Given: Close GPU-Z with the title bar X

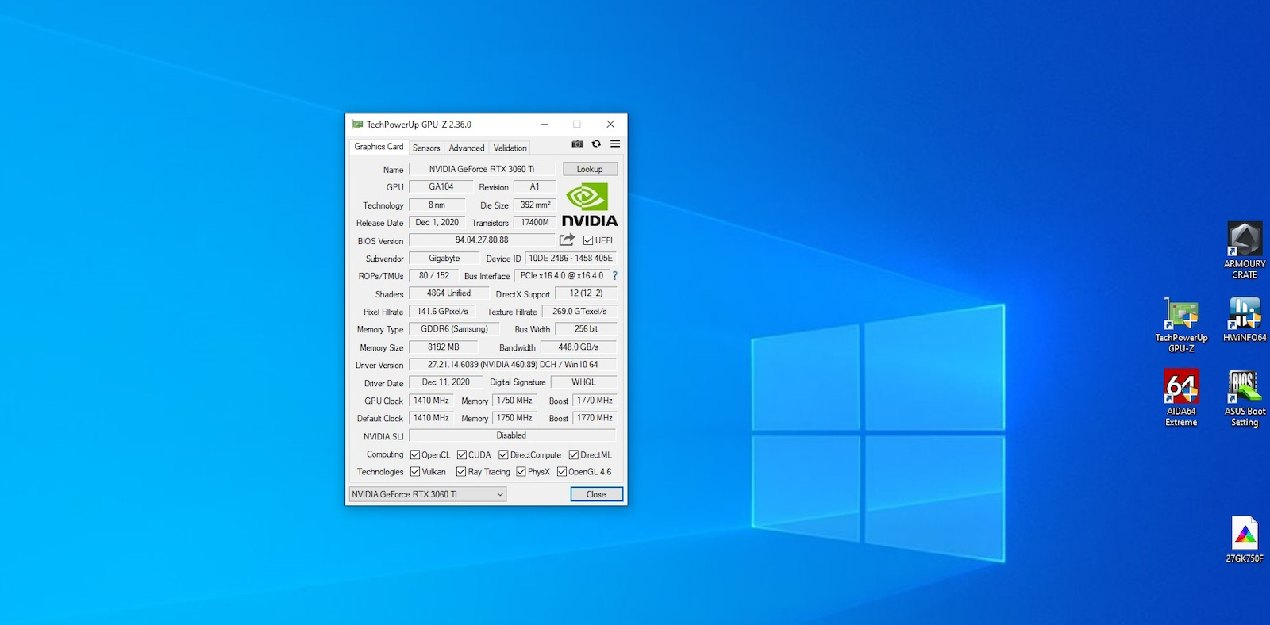Looking at the screenshot, I should pos(610,125).
